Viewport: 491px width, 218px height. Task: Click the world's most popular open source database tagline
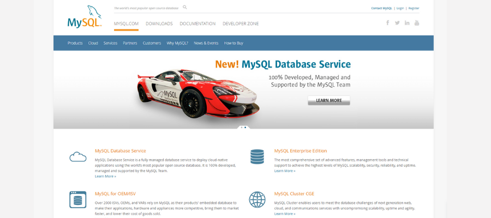[146, 8]
